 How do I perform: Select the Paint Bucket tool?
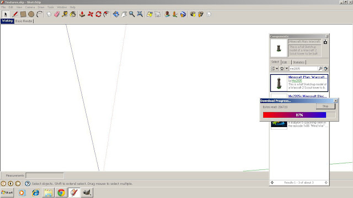pos(73,14)
